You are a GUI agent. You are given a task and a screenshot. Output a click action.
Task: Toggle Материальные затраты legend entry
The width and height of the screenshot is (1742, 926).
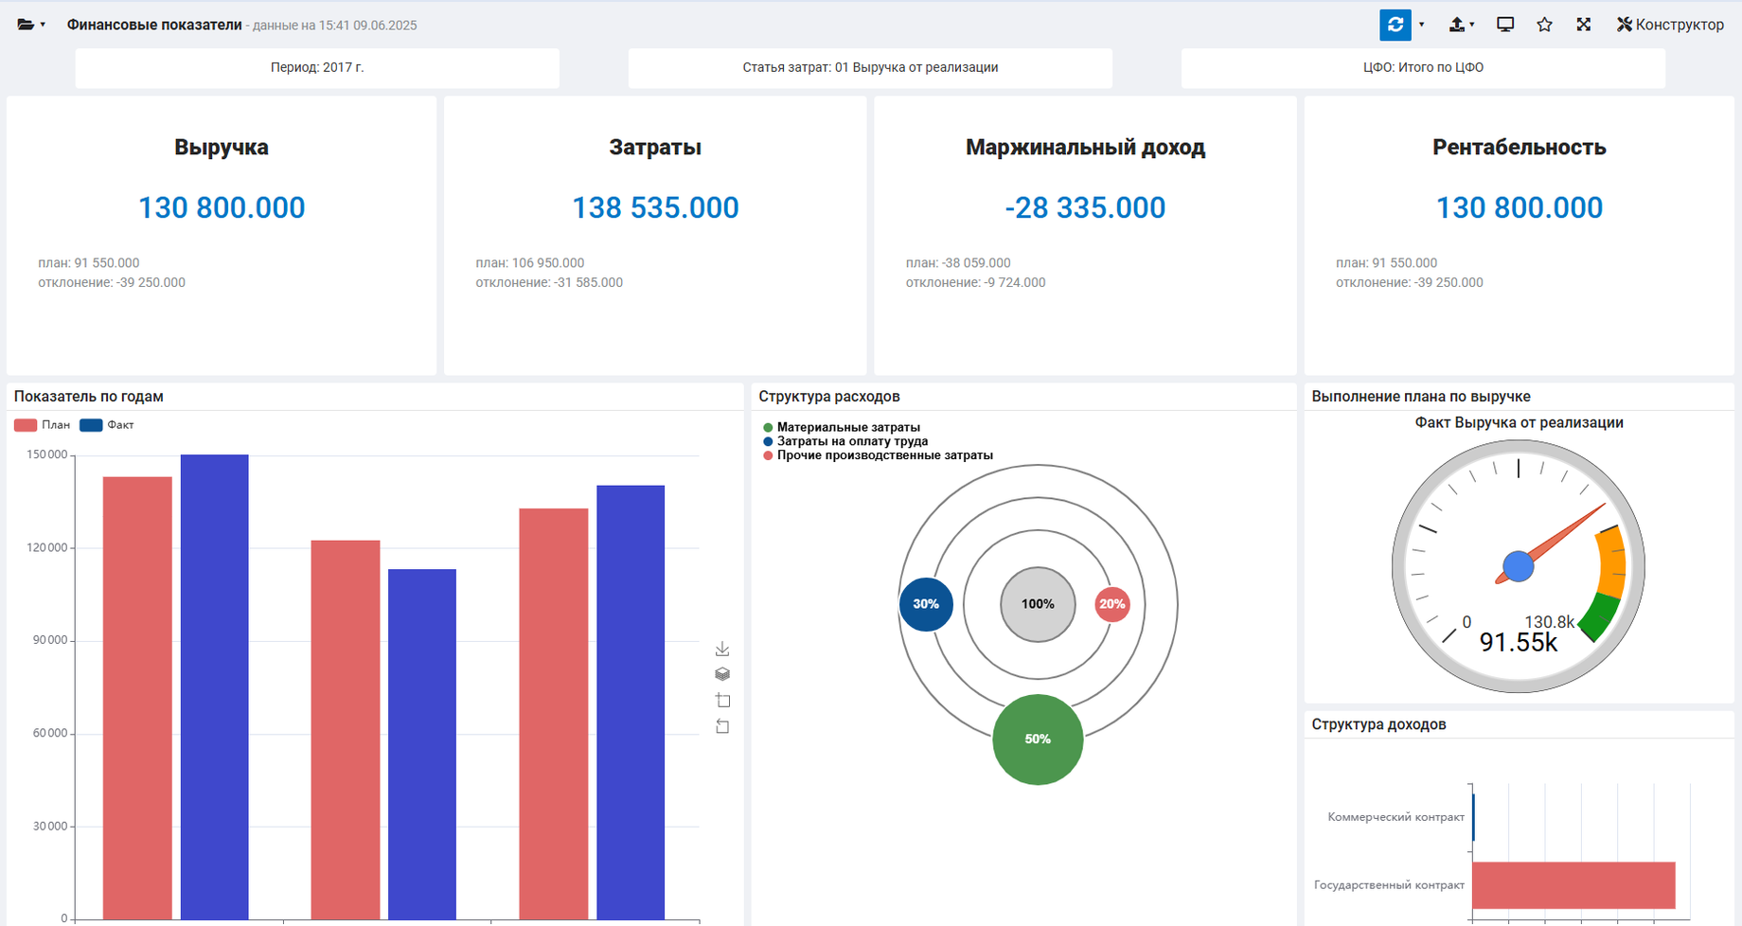click(x=847, y=428)
